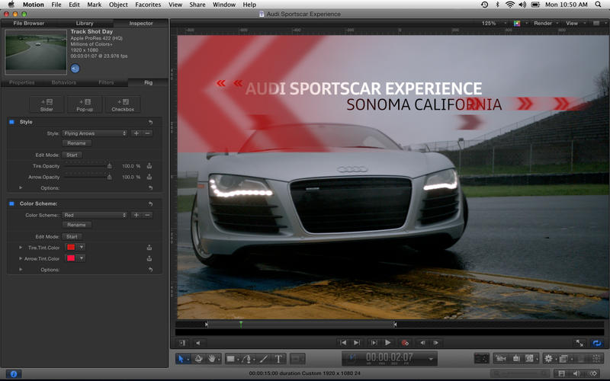The width and height of the screenshot is (610, 381).
Task: Switch to the Behaviors tab
Action: 63,82
